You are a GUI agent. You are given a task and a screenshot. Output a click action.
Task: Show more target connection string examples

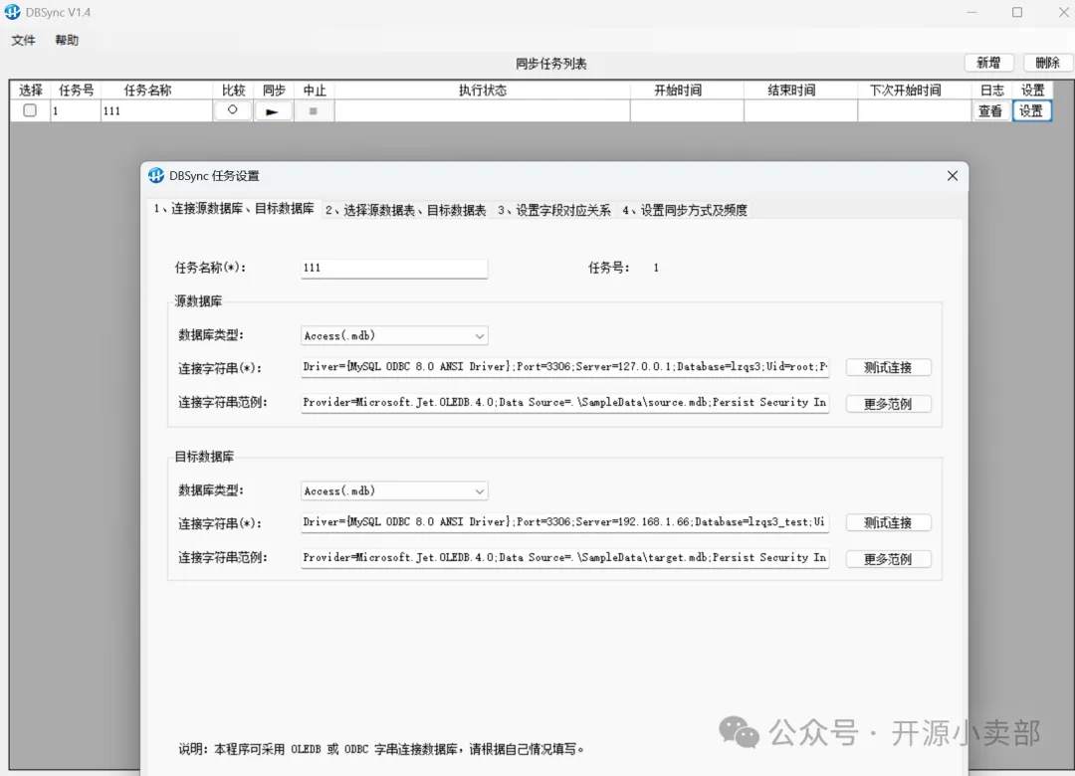(x=888, y=559)
